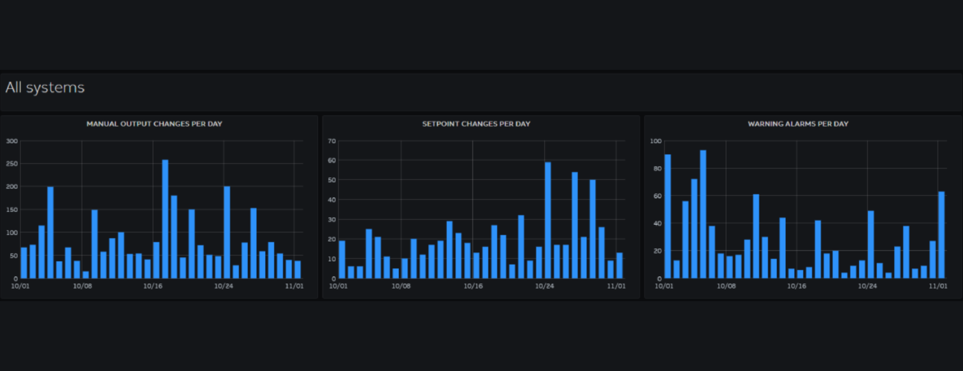The height and width of the screenshot is (371, 963).
Task: Click the "20" y-axis label in Warning Alarms chart
Action: [658, 251]
